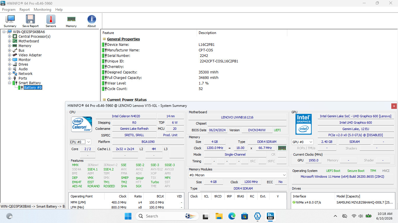
Task: Click the 'BGA1090' platform field
Action: 148,142
